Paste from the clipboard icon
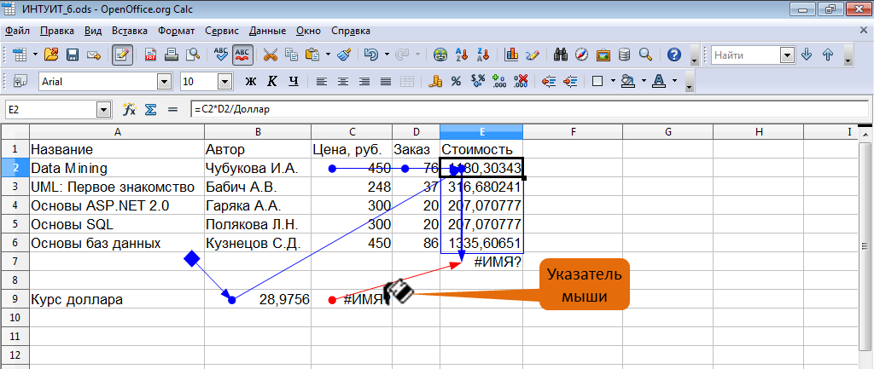 tap(312, 55)
